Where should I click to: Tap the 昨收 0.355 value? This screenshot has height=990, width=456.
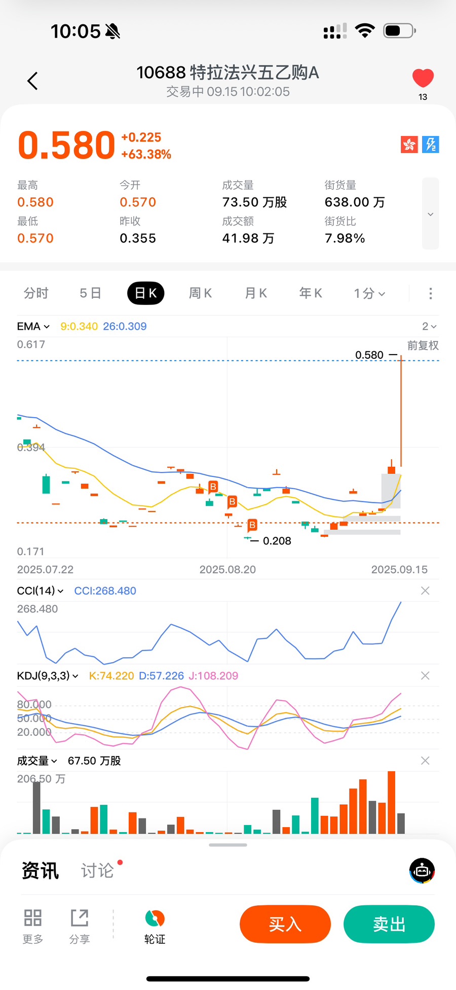138,238
